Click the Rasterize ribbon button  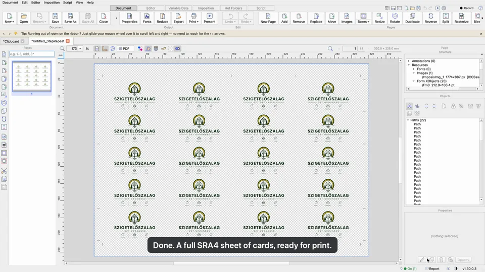coord(461,18)
